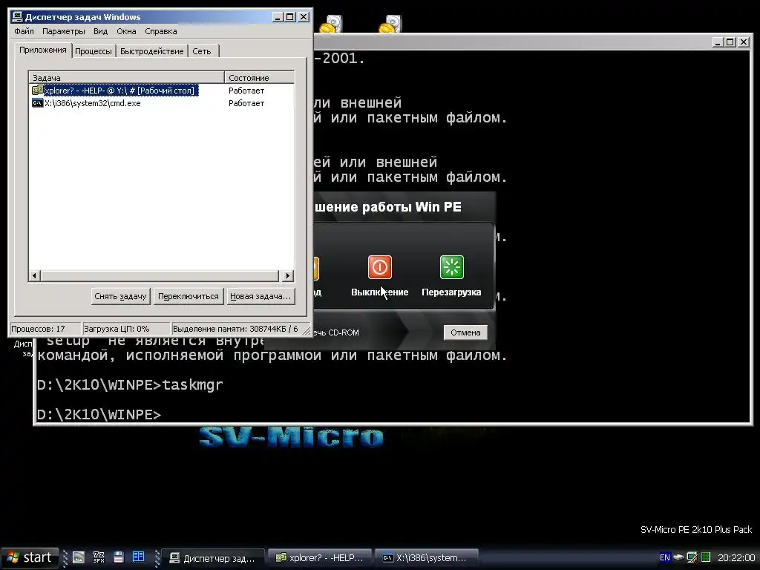
Task: Click the Выключение label in shutdown dialog
Action: (379, 292)
